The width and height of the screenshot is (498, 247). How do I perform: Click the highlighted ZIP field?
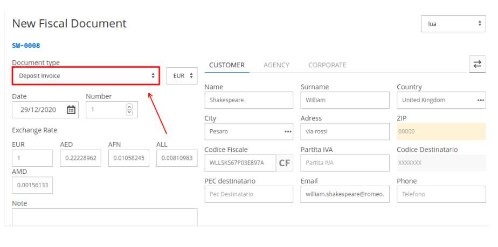point(441,132)
